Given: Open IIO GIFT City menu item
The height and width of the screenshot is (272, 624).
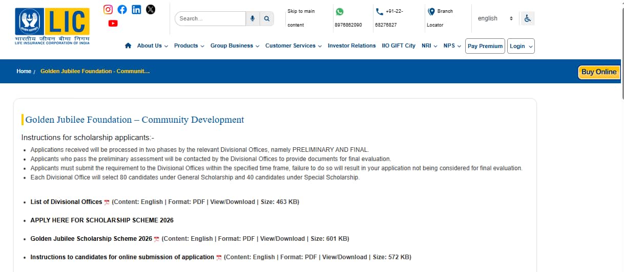Looking at the screenshot, I should coord(399,46).
